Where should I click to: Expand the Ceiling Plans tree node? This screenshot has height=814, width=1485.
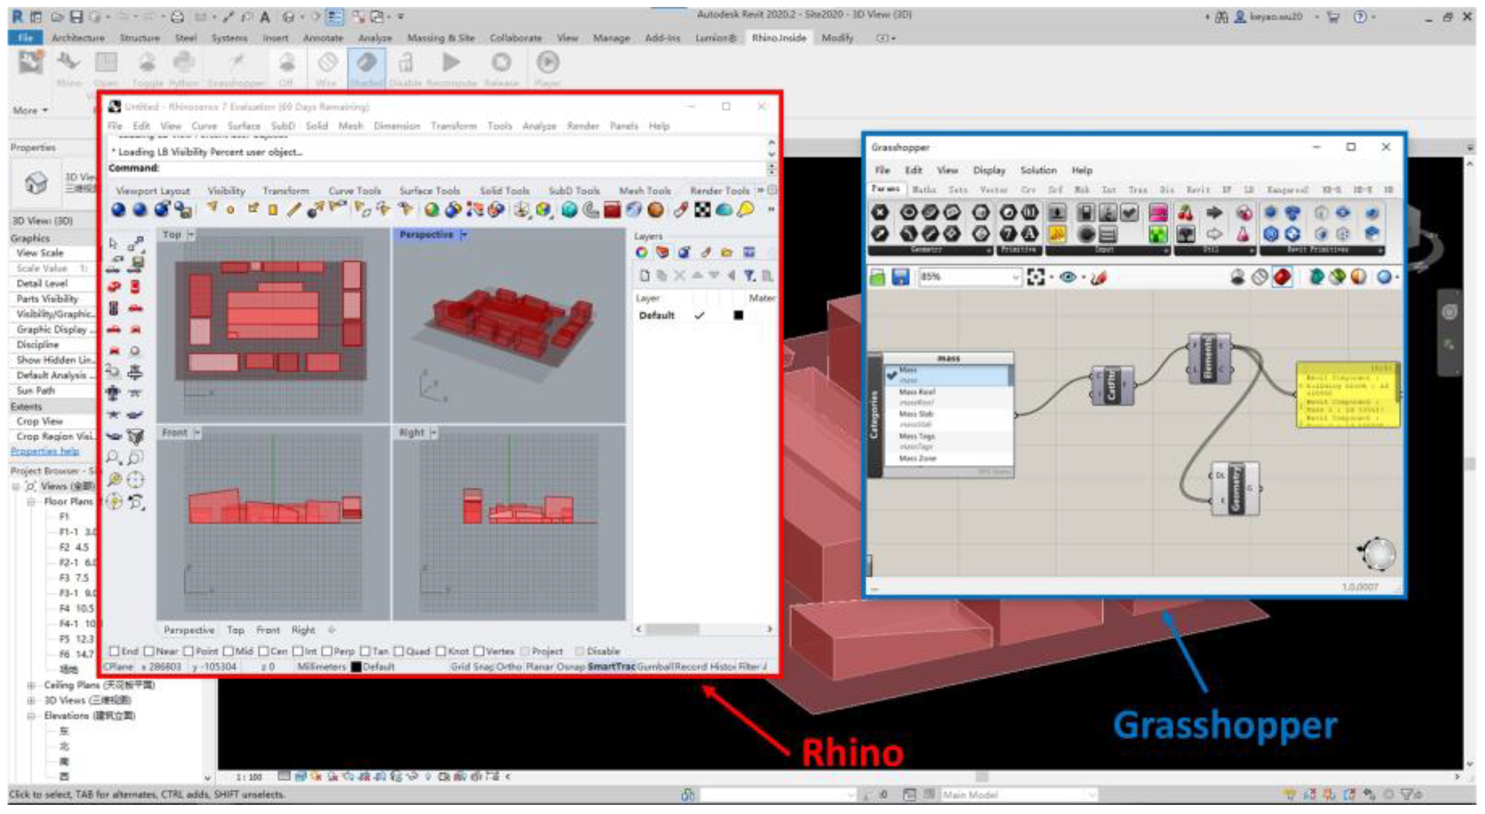[x=31, y=685]
